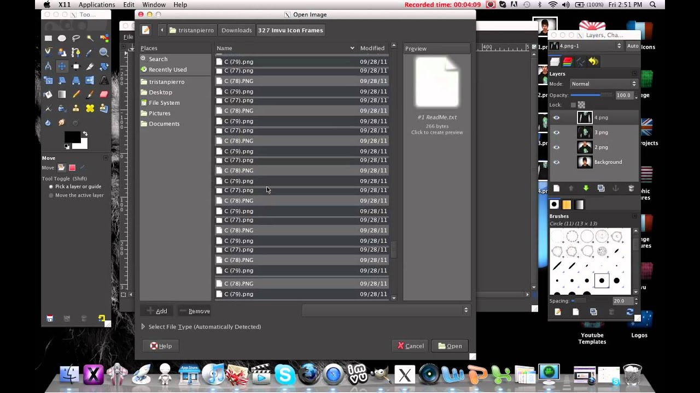Viewport: 700px width, 393px height.
Task: Select the Ellipse Select tool
Action: pyautogui.click(x=62, y=38)
